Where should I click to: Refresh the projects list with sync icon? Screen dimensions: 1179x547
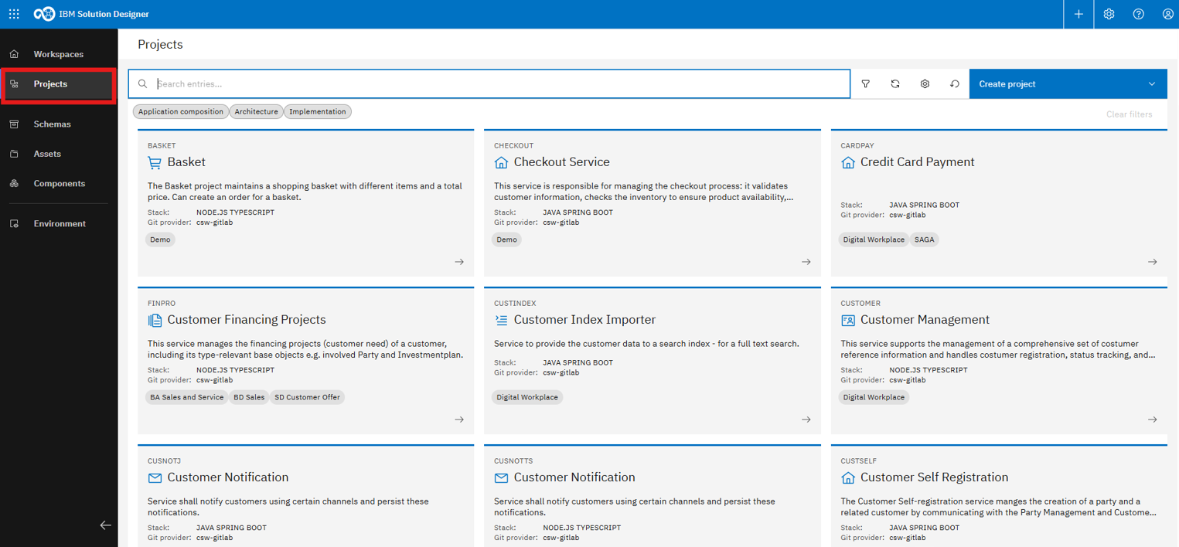tap(895, 84)
